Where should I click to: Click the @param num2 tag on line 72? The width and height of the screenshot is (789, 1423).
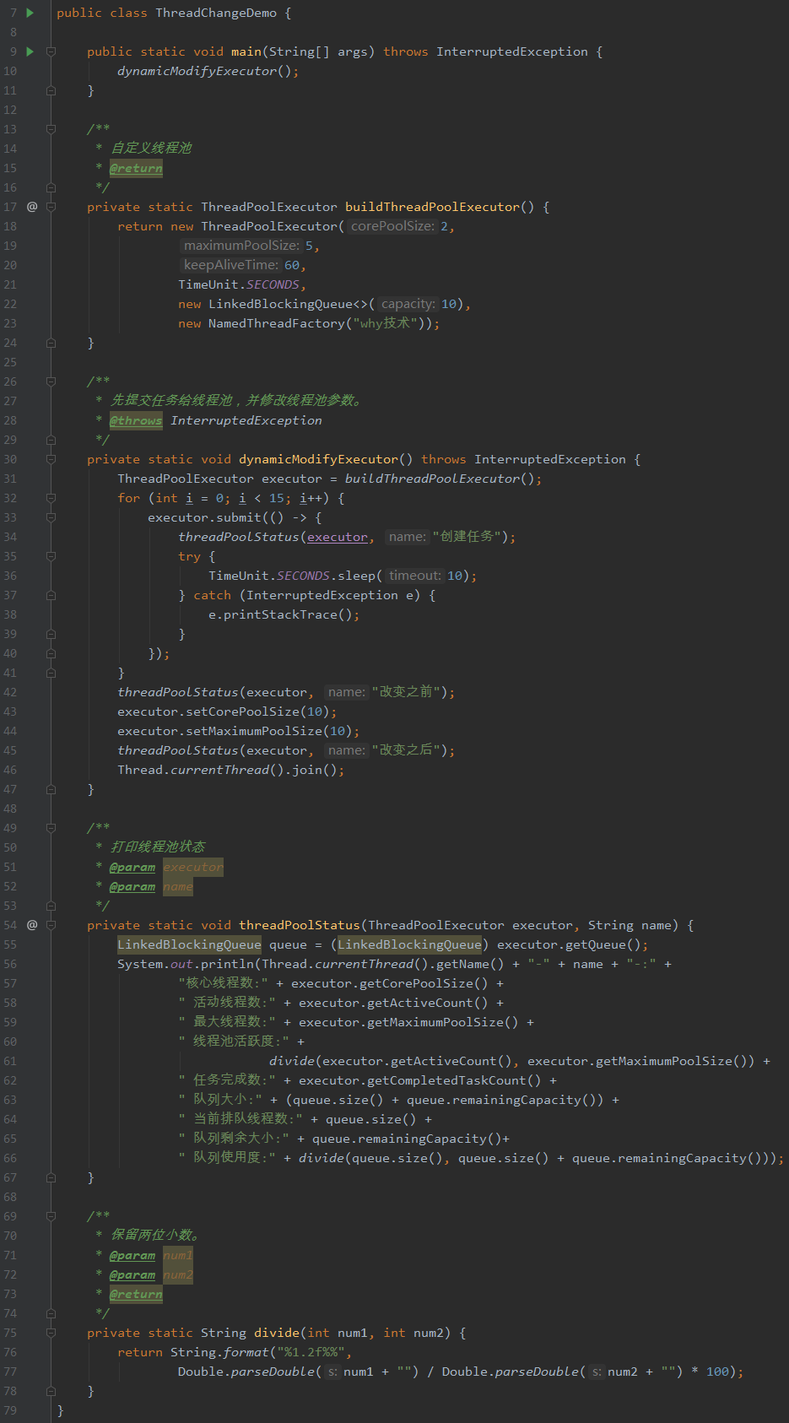151,1274
